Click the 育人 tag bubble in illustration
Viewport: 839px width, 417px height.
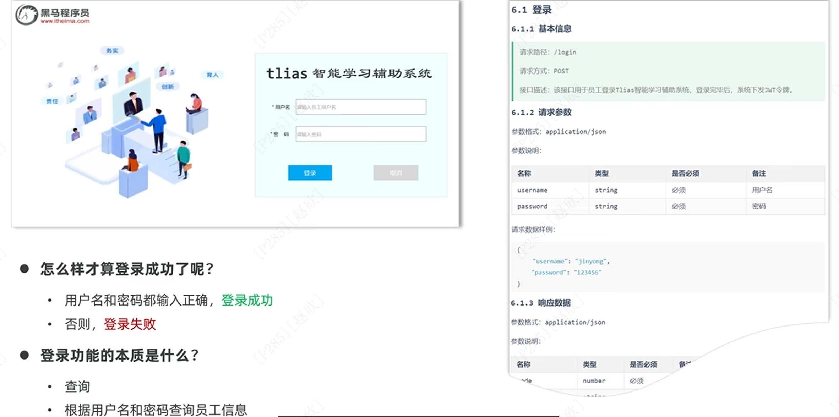click(x=212, y=75)
